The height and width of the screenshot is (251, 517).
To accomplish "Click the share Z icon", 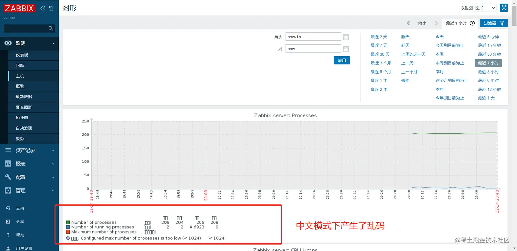I will (8, 222).
